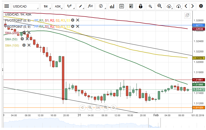Click the left side panel handle dots
Image resolution: width=206 pixels, height=130 pixels.
(x=3, y=70)
